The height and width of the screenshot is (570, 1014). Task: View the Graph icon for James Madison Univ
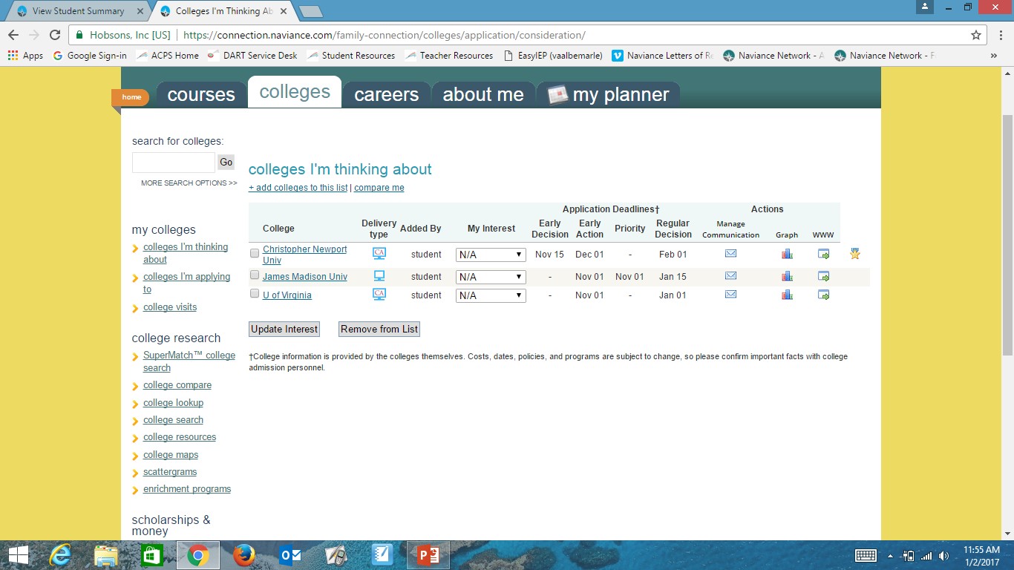tap(787, 275)
